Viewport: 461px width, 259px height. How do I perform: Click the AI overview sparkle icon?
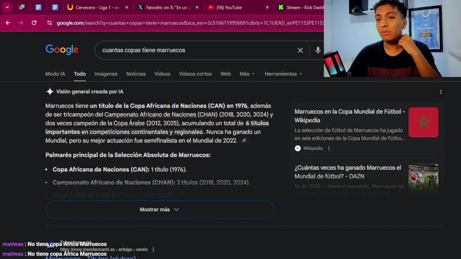pos(50,92)
